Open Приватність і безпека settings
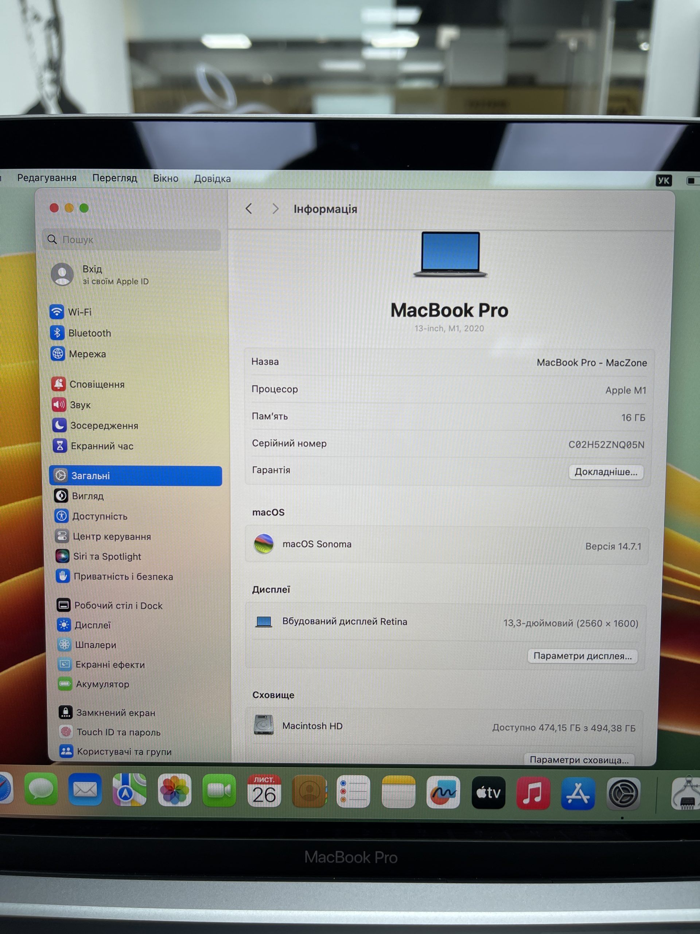This screenshot has width=700, height=934. click(114, 576)
